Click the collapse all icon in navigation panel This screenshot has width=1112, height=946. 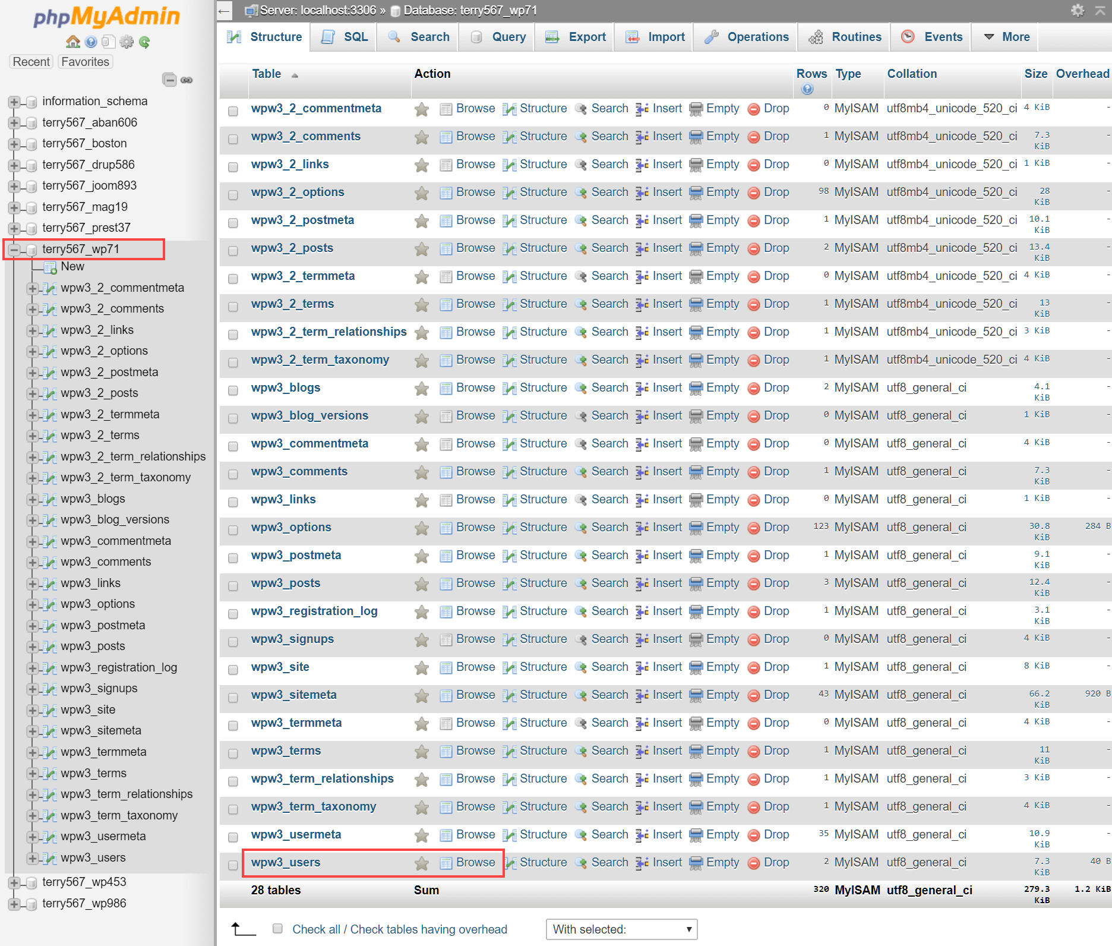tap(169, 80)
